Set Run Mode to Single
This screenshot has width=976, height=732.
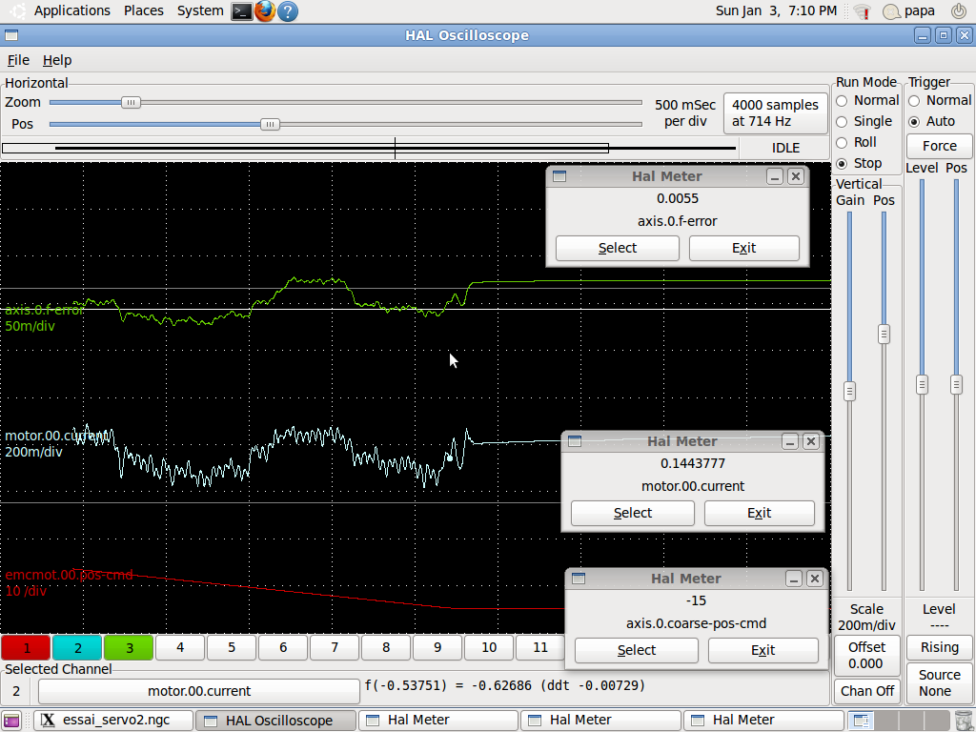point(842,121)
